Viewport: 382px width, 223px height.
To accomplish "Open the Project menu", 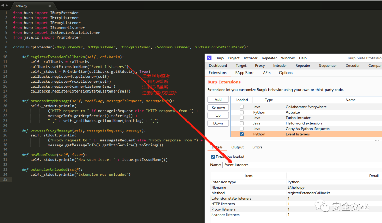I will pyautogui.click(x=233, y=58).
